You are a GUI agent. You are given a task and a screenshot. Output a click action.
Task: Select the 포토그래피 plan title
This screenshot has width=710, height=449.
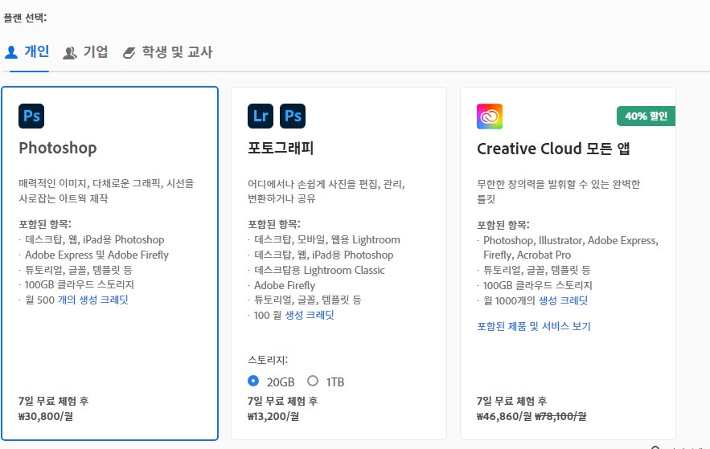281,148
